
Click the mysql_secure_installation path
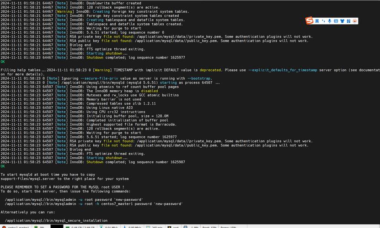point(56,221)
